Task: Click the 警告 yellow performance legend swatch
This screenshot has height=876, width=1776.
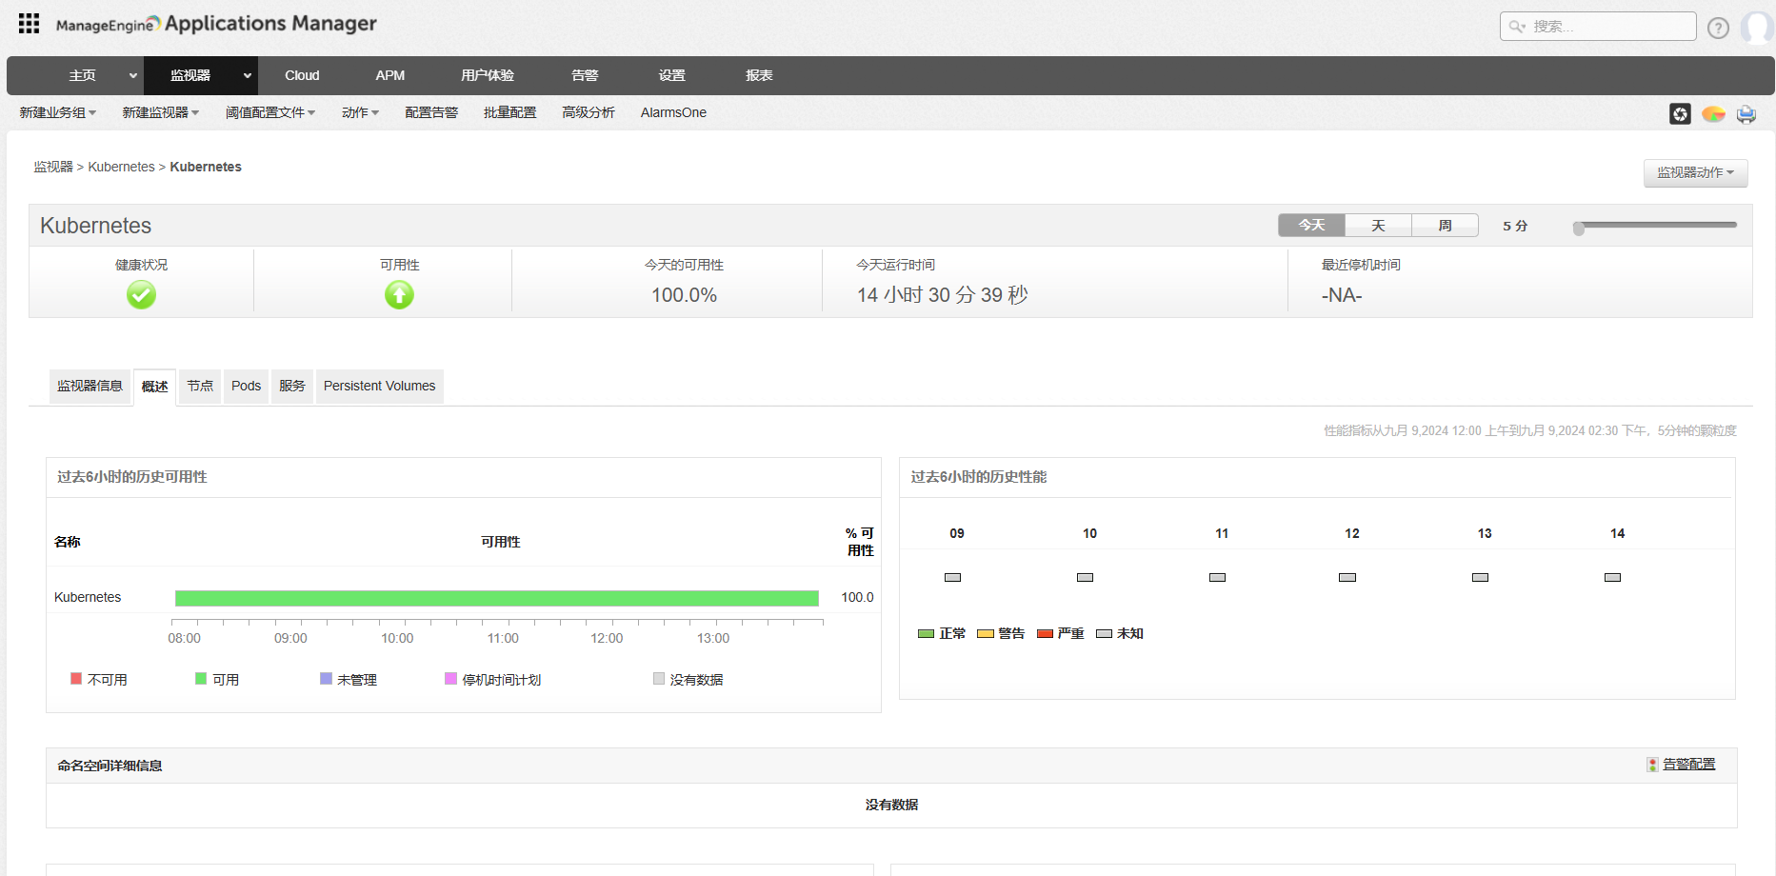Action: tap(986, 633)
